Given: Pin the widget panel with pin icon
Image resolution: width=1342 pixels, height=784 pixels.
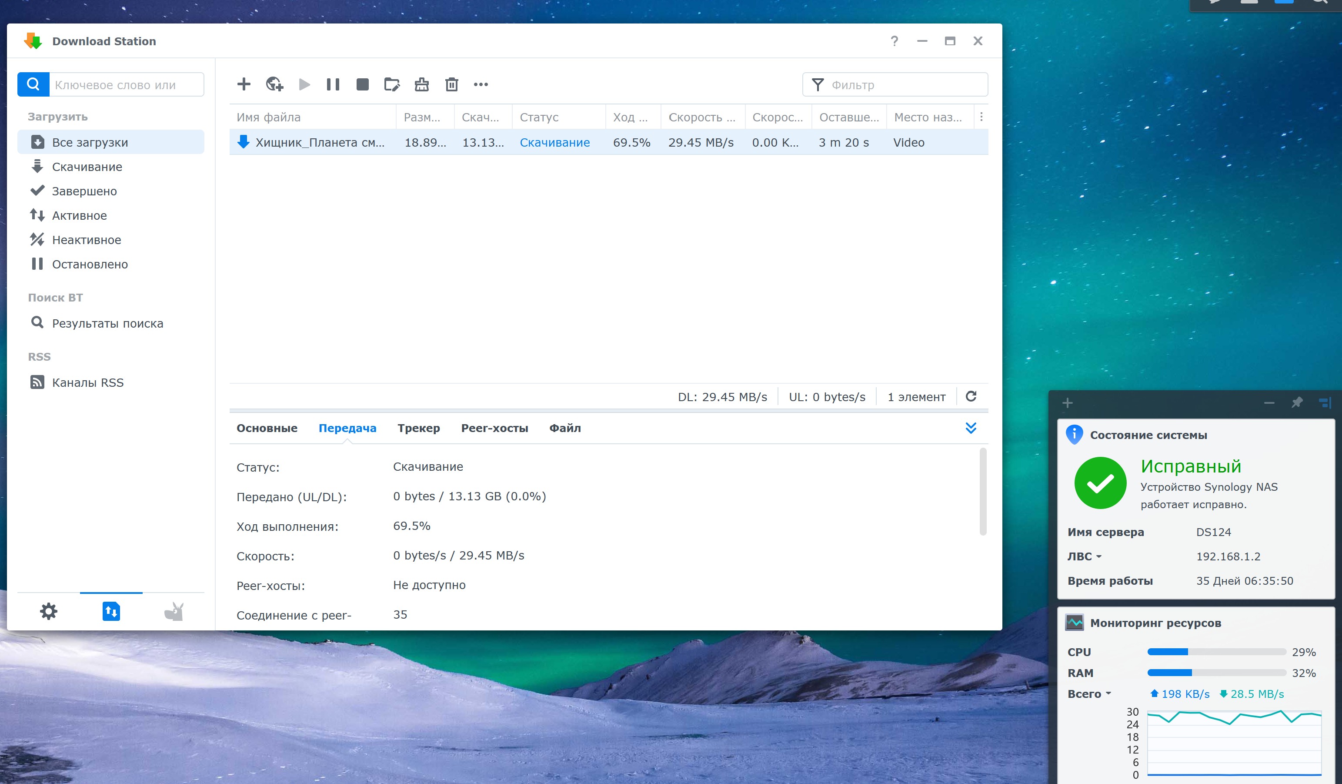Looking at the screenshot, I should click(1297, 403).
